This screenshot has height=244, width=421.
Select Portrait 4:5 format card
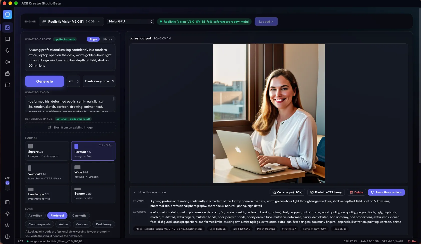click(x=93, y=151)
